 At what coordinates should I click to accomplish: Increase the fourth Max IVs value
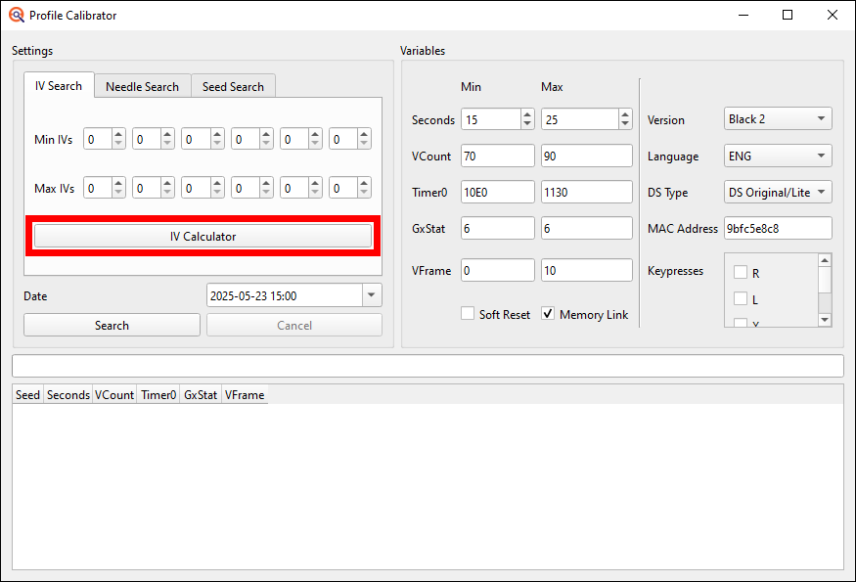tap(266, 183)
